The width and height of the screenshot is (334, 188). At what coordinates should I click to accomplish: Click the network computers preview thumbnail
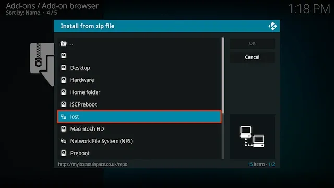point(252,137)
